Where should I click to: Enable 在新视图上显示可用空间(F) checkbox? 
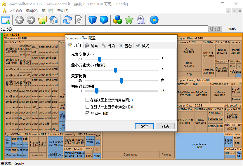87,100
